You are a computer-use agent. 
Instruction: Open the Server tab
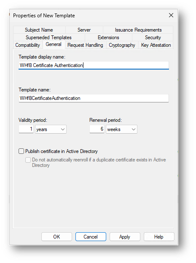click(84, 30)
